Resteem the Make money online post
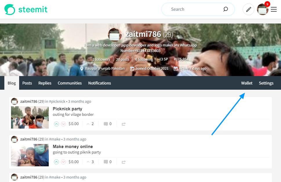Viewport: 281px width, 182px height. tap(124, 162)
